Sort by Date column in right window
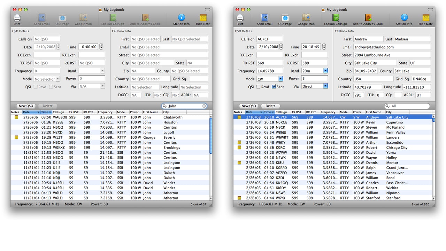Screen dimensions: 446x251 tap(253, 112)
